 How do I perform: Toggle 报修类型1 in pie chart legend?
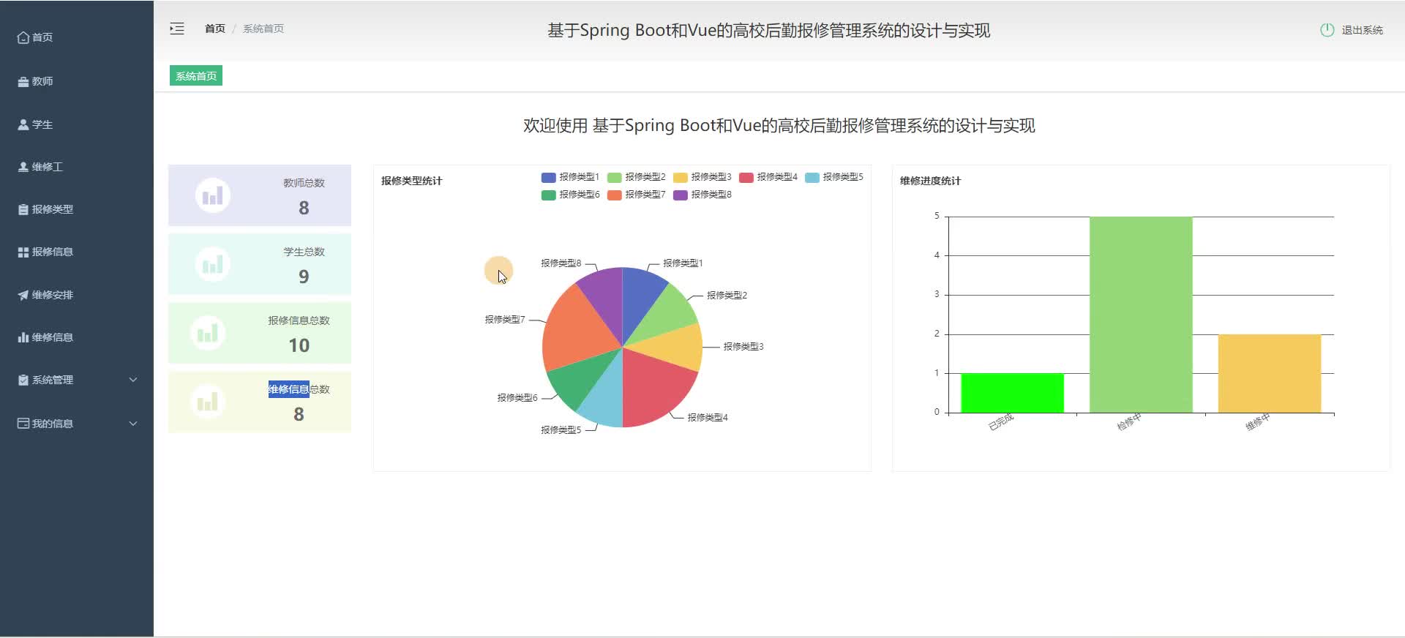[570, 177]
